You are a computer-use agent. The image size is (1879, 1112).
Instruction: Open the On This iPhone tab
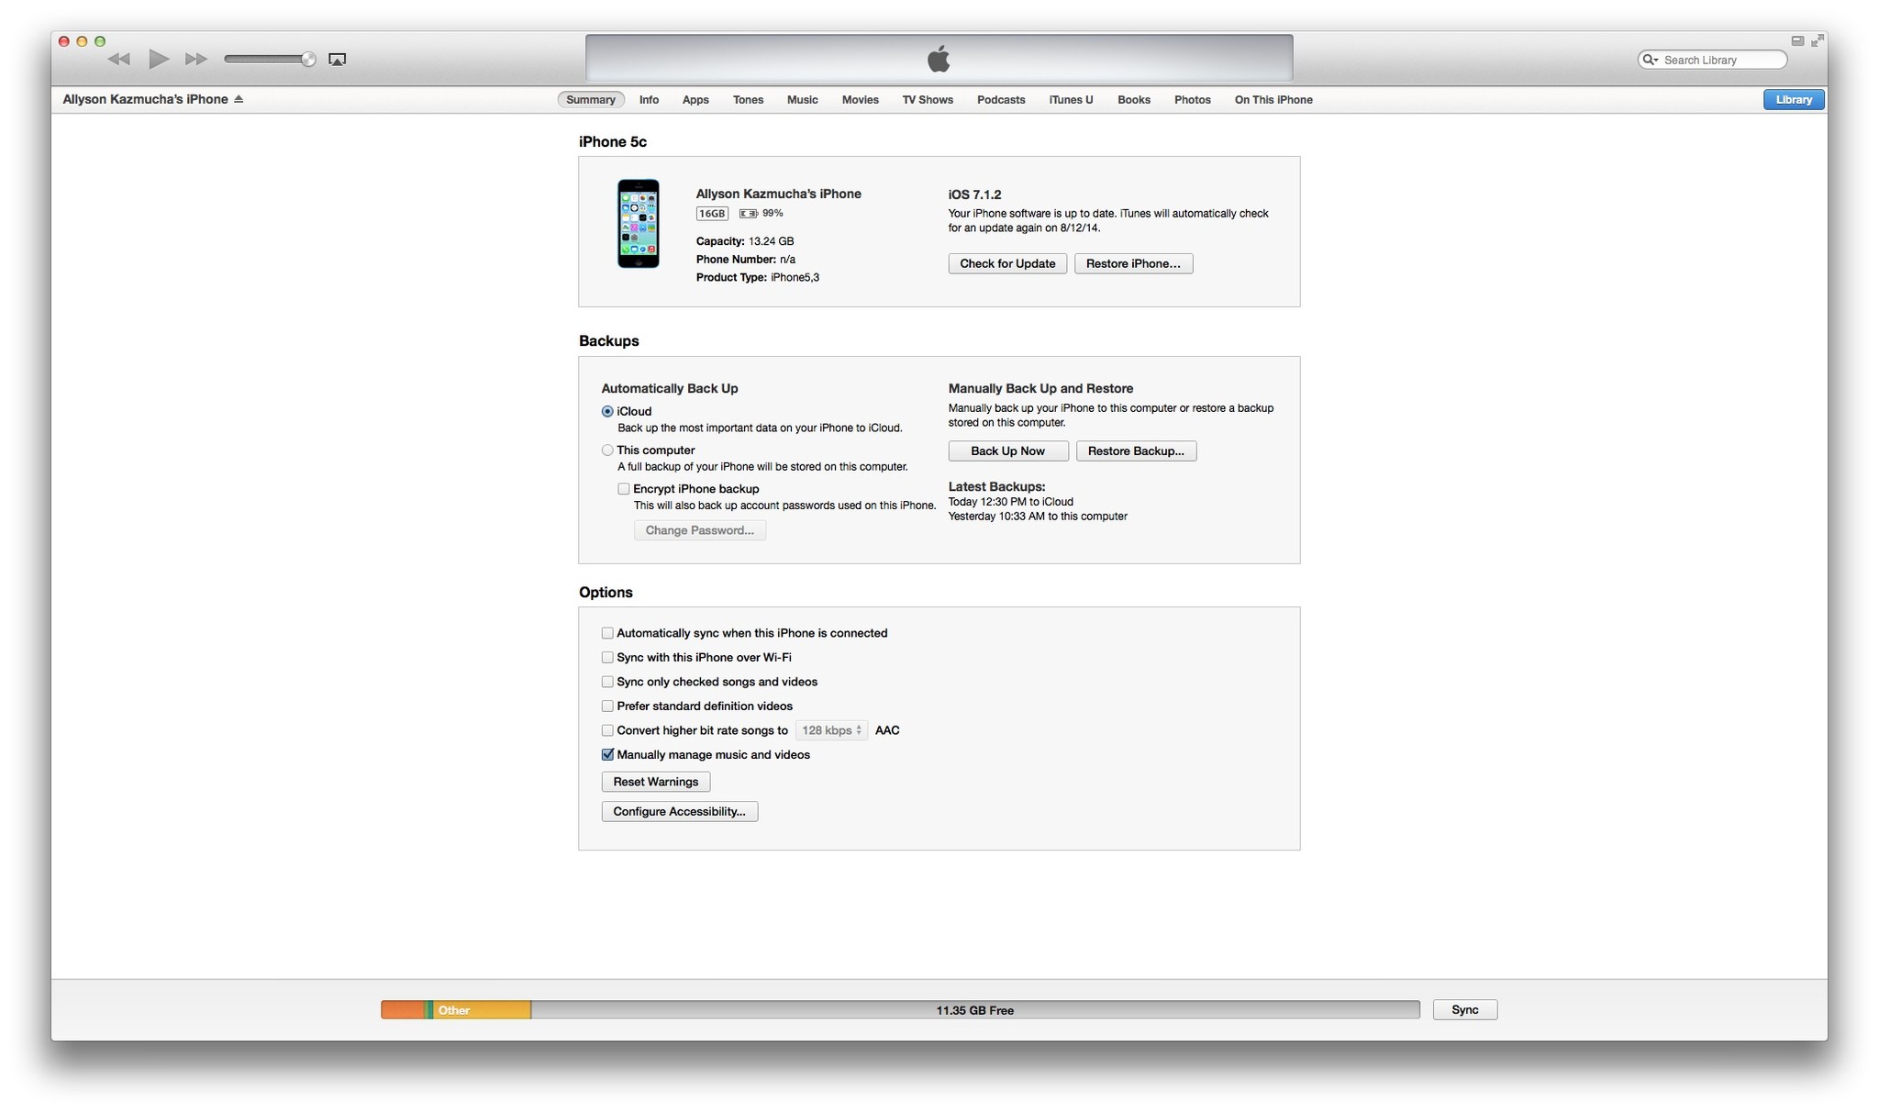pyautogui.click(x=1273, y=100)
